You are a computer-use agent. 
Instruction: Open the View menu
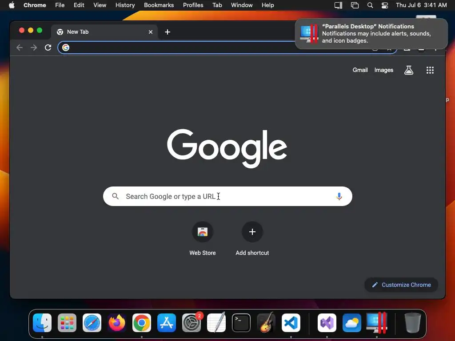tap(100, 5)
